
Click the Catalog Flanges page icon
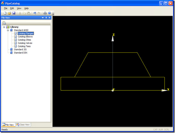pos(16,33)
